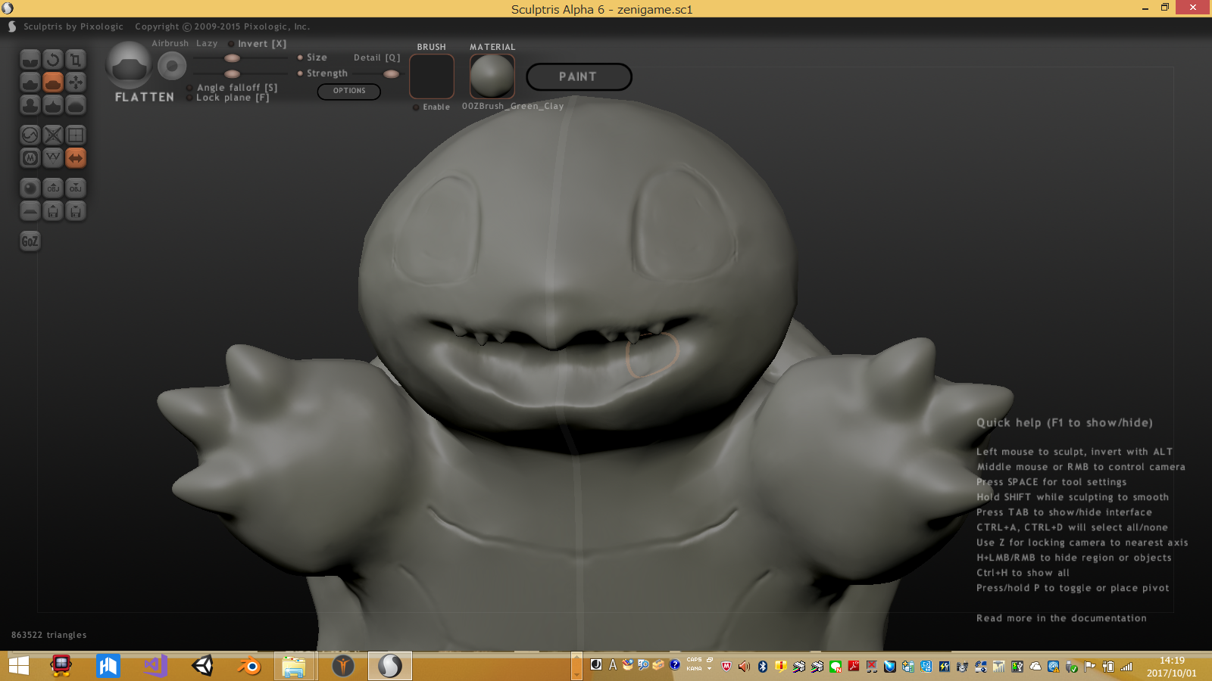Click the brush Strength slider handle
1212x681 pixels.
tap(233, 74)
